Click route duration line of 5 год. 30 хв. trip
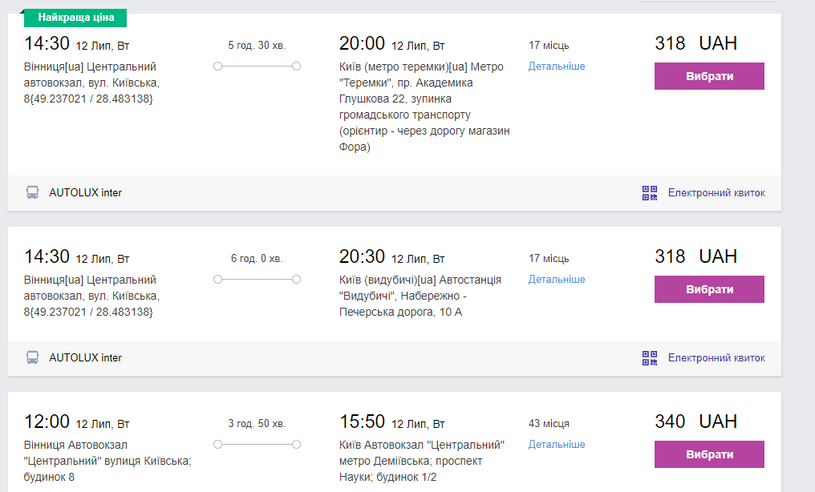815x492 pixels. tap(257, 66)
